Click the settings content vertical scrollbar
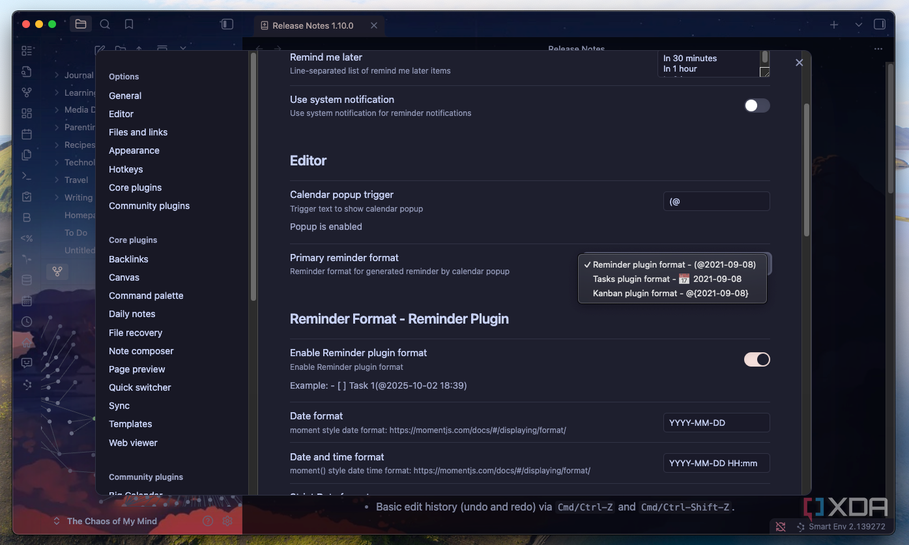 point(807,169)
